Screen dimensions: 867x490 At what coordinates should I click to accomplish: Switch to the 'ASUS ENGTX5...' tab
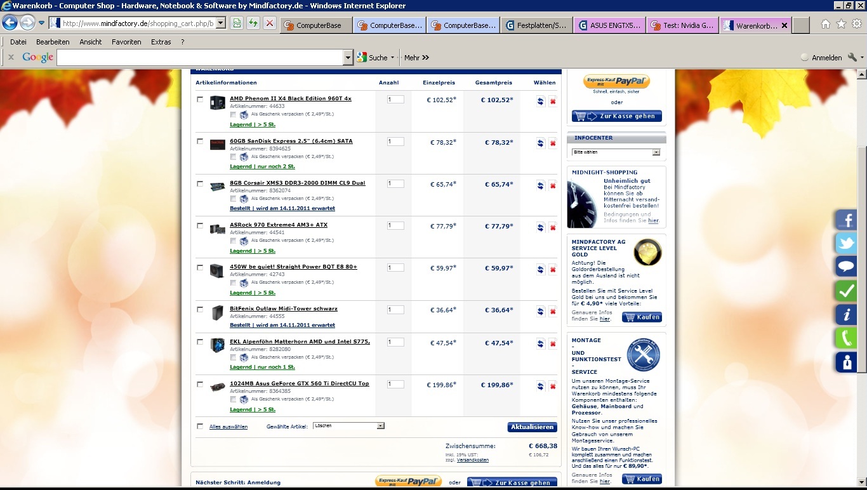pos(610,25)
